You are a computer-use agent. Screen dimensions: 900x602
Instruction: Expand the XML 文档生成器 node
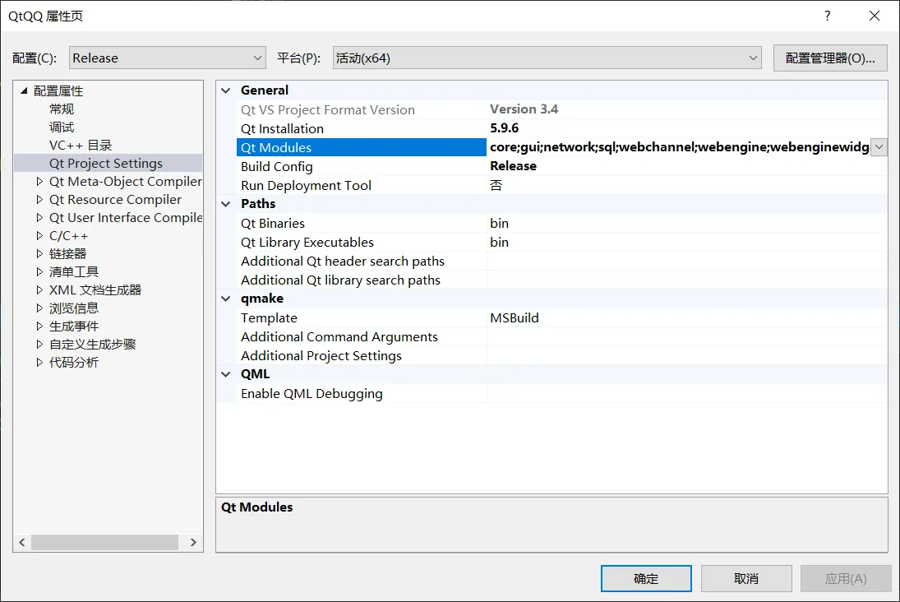coord(39,290)
